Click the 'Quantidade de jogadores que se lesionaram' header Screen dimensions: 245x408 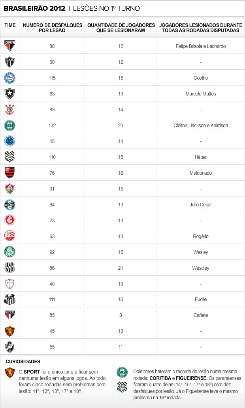click(x=121, y=28)
